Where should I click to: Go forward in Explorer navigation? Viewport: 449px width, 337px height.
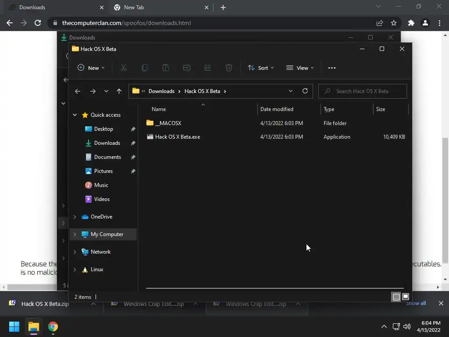[93, 91]
